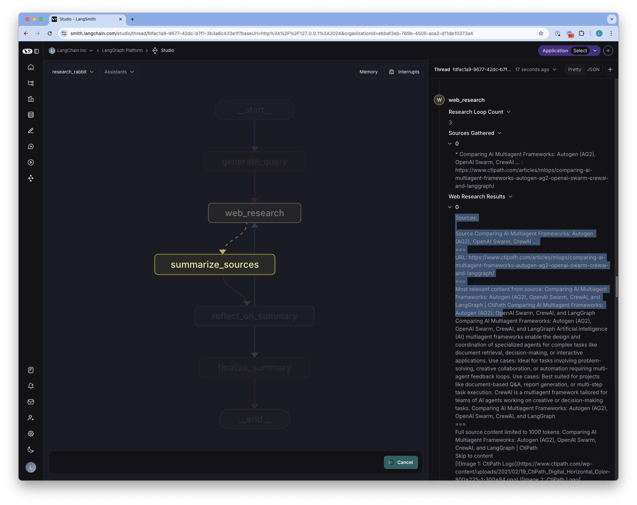Open the Dashboards panel icon
The width and height of the screenshot is (637, 505).
31,99
